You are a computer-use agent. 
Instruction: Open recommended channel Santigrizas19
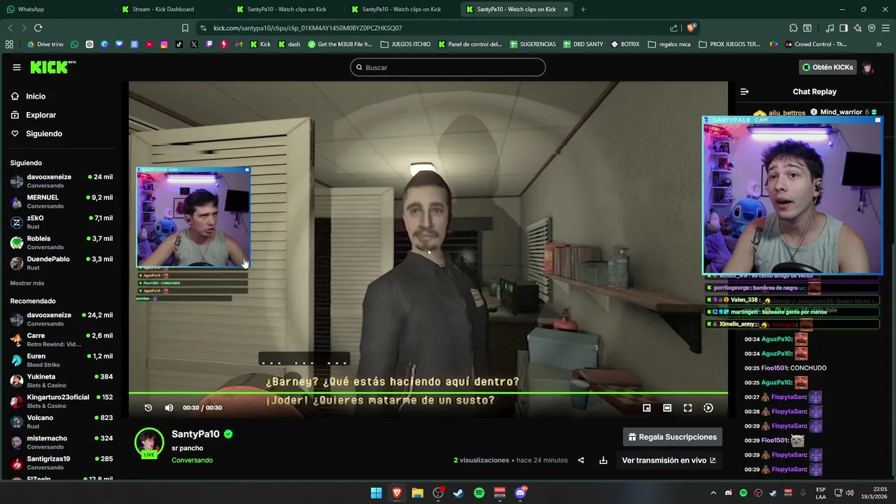pos(62,463)
